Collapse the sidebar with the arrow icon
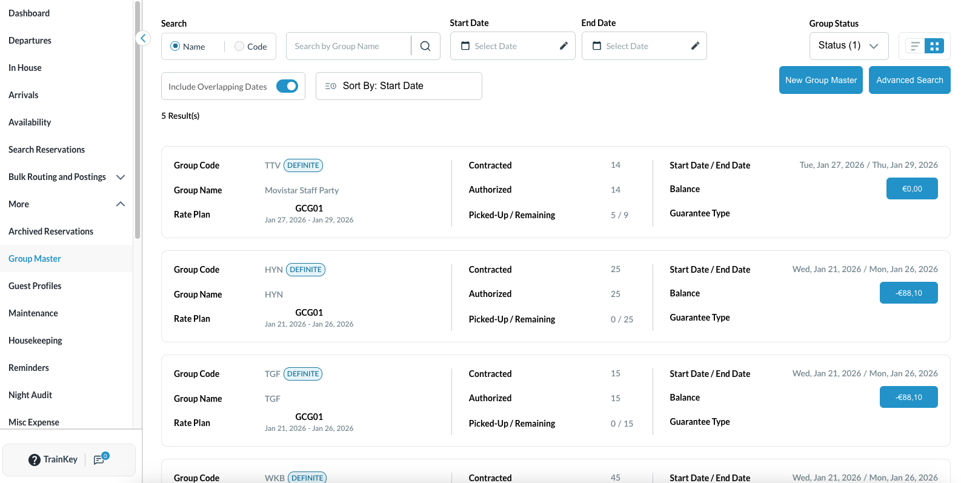This screenshot has width=961, height=483. [x=143, y=38]
